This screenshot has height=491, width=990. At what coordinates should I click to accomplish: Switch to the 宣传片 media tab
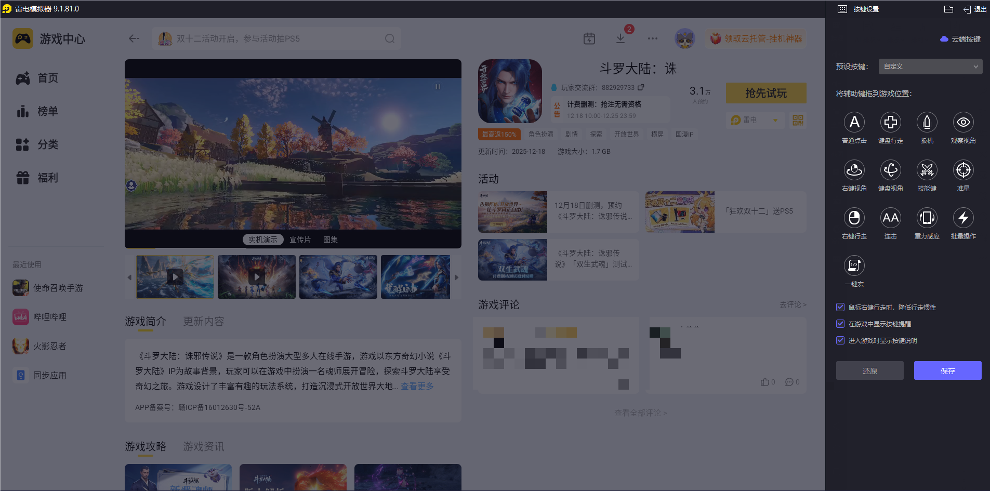(x=300, y=240)
